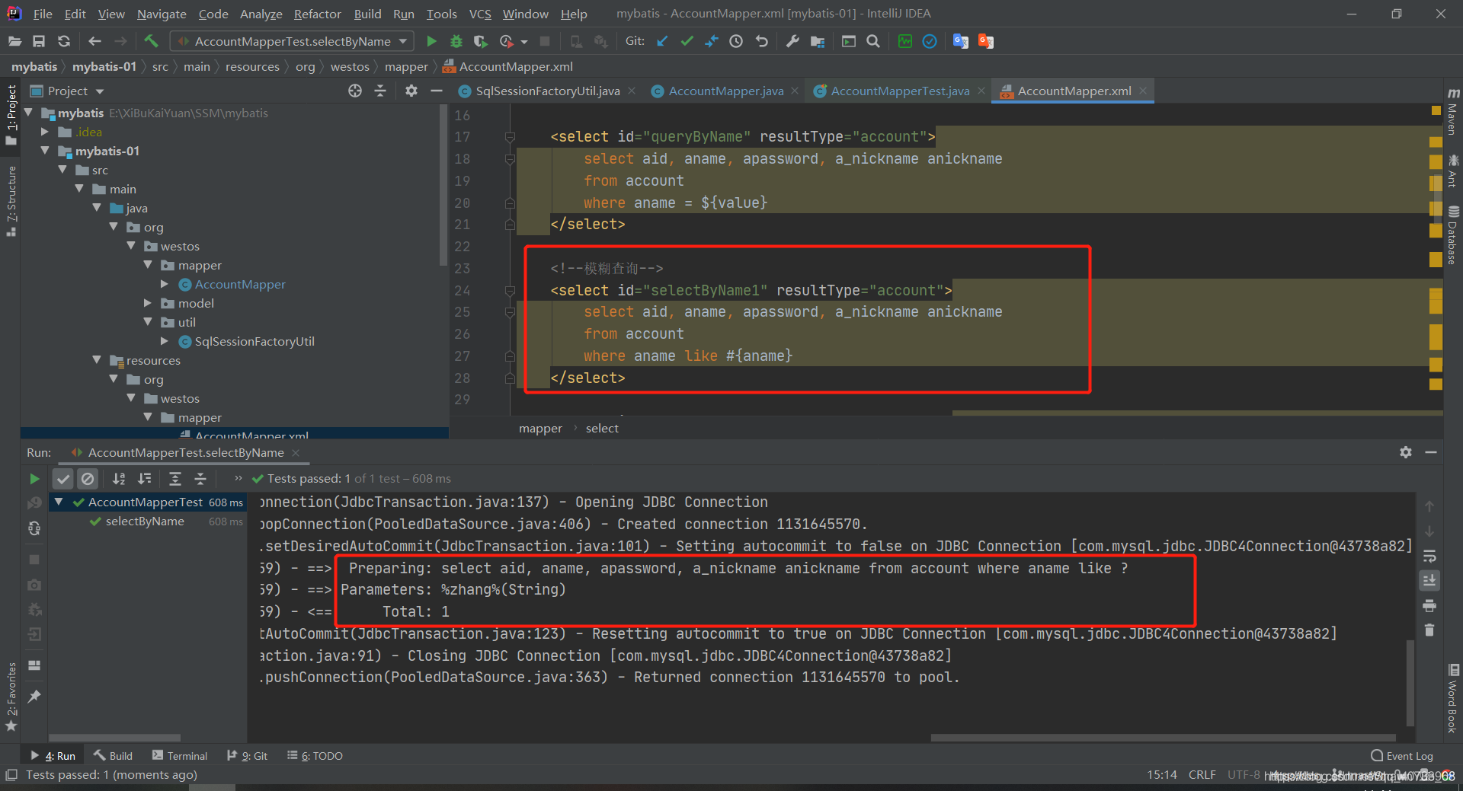Sort test results alphabetically
Screen dimensions: 1463x791
pyautogui.click(x=119, y=479)
